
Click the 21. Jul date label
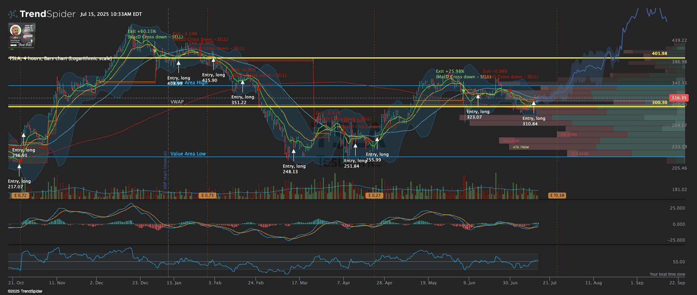[549, 283]
